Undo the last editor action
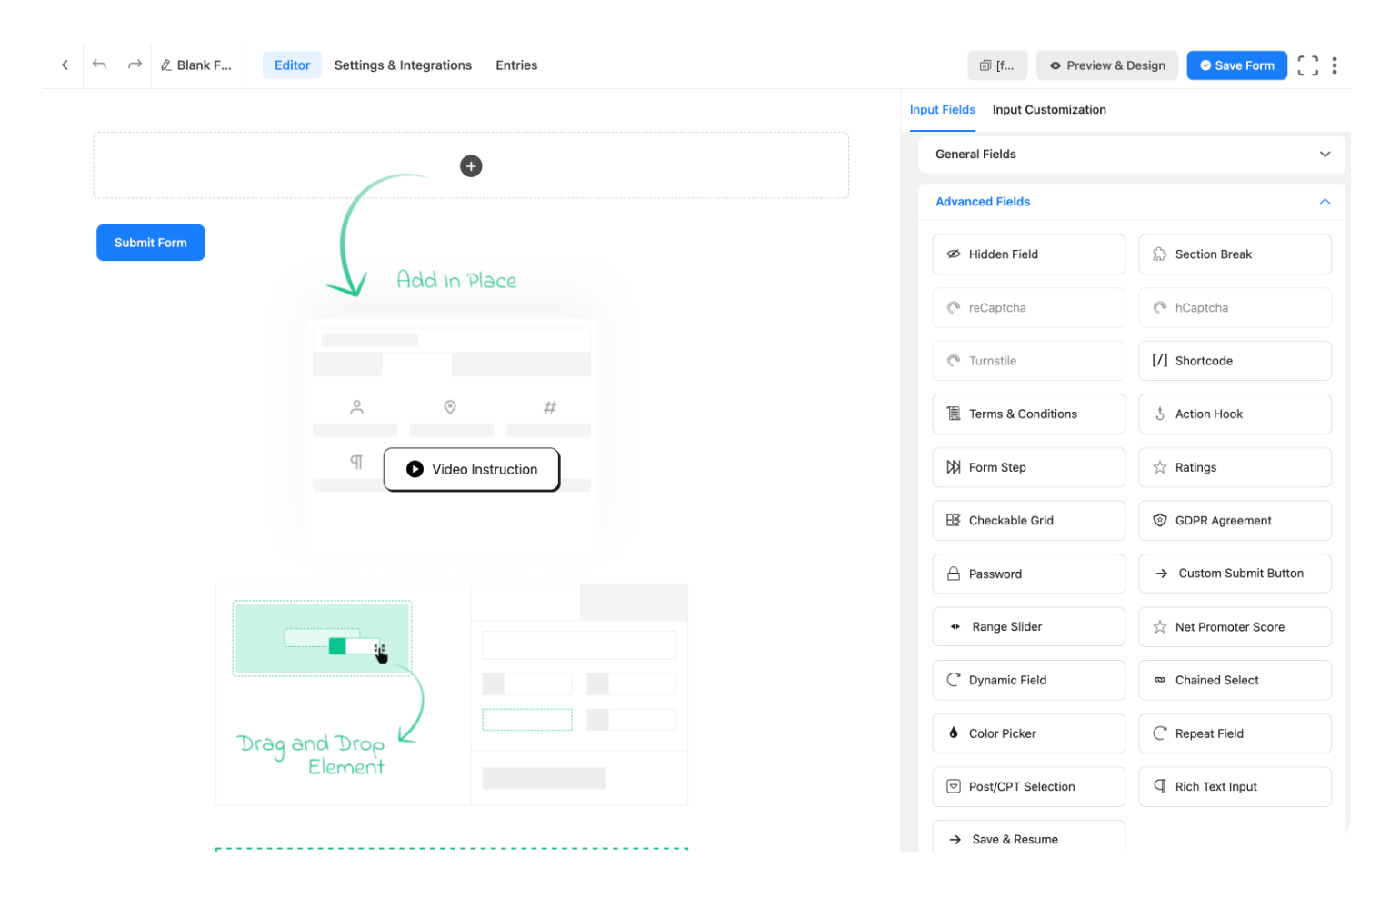This screenshot has height=898, width=1390. coord(100,65)
